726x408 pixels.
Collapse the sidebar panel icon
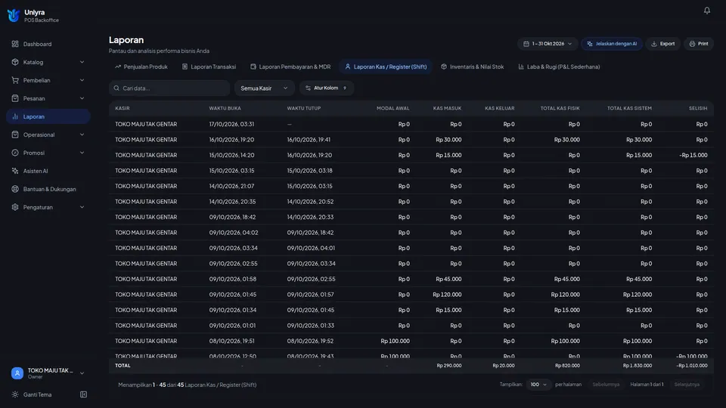[83, 394]
